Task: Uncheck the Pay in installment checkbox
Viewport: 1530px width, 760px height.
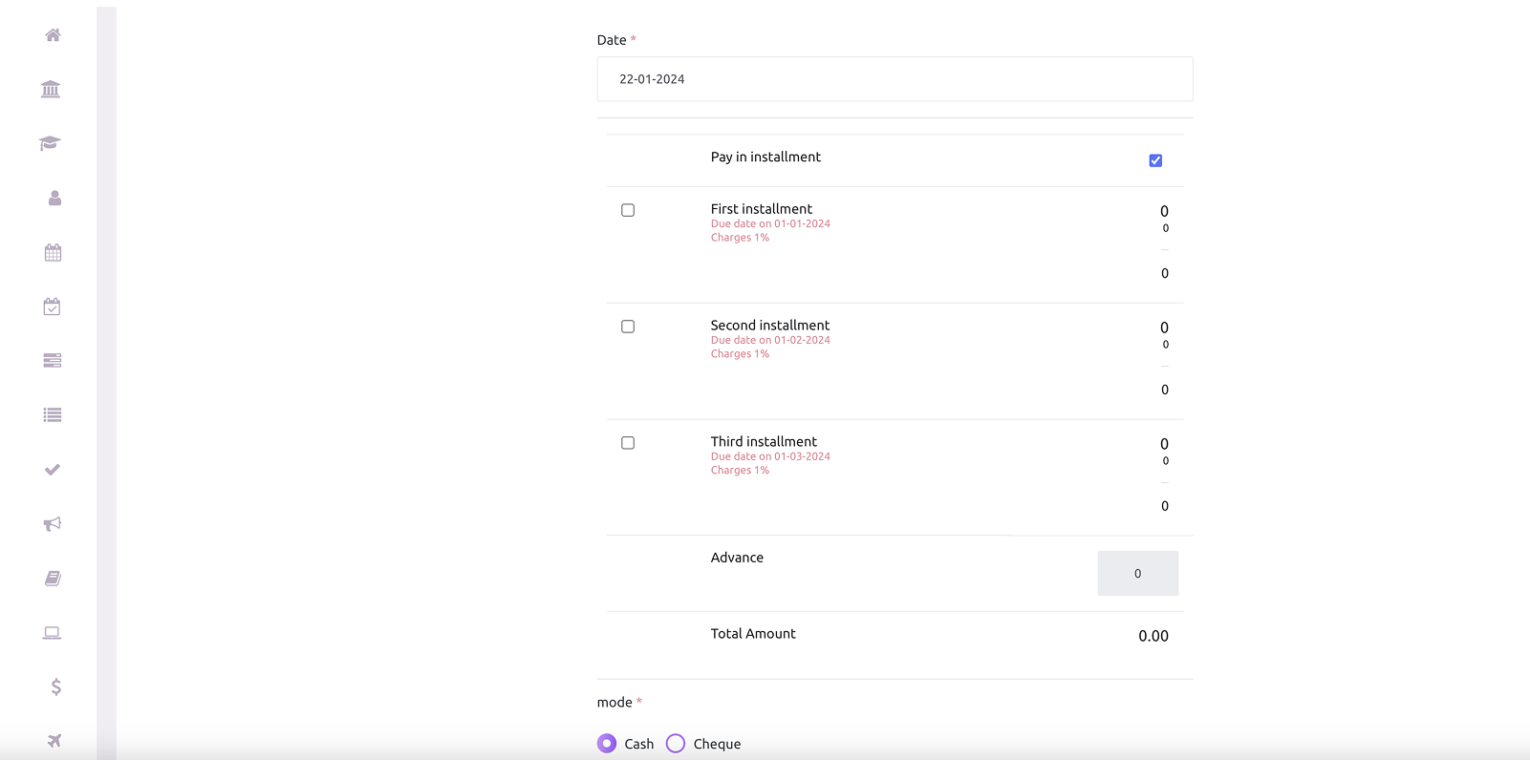Action: (1155, 160)
